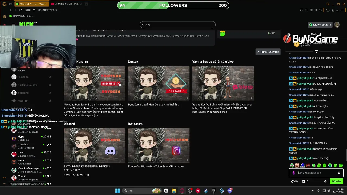Screen dimensions: 347x195
Task: Open browser search magnifier icon
Action: tap(328, 4)
